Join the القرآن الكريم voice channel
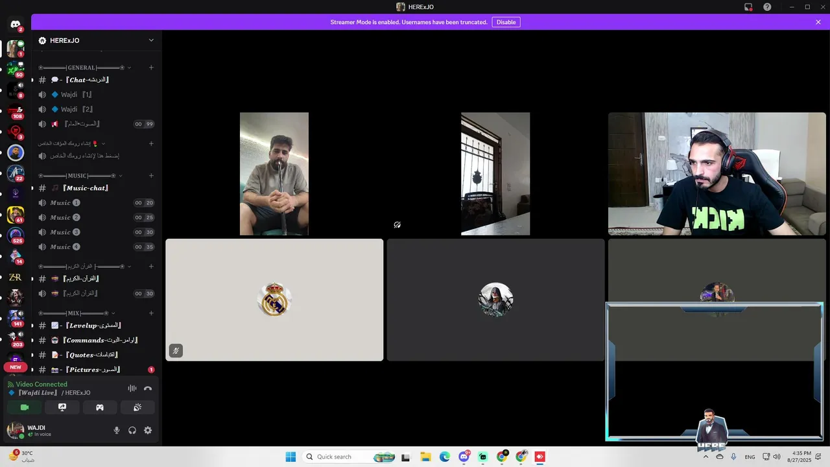This screenshot has height=467, width=830. click(x=96, y=293)
